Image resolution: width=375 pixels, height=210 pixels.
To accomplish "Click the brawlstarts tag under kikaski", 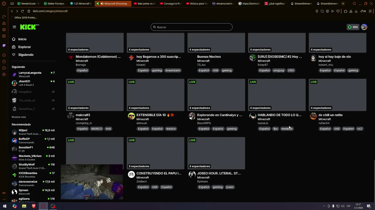I will [x=173, y=70].
